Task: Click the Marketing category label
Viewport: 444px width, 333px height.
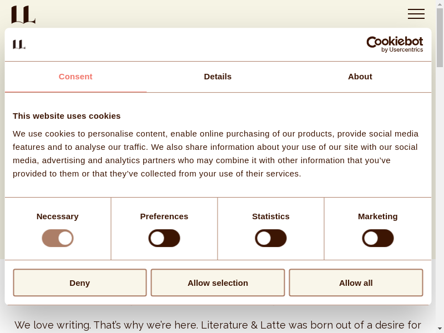Action: coord(378,216)
